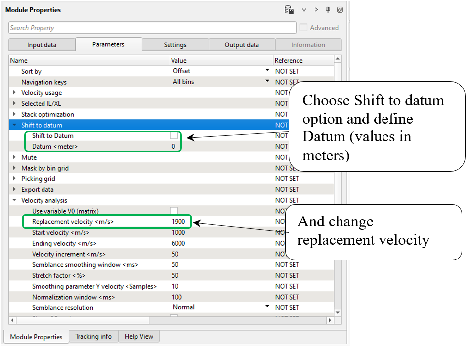Pin the Module Properties panel
Image resolution: width=468 pixels, height=346 pixels.
coord(328,10)
